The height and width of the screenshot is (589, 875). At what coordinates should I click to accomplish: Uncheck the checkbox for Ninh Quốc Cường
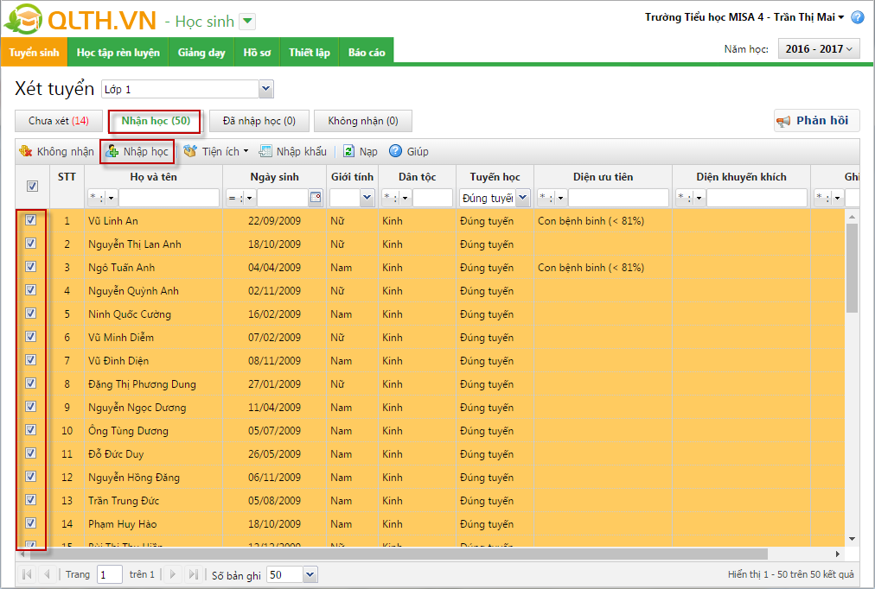(31, 313)
